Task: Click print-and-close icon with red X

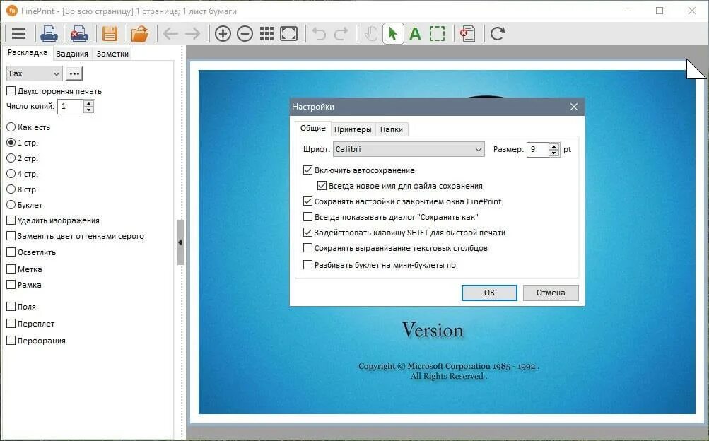Action: 79,33
